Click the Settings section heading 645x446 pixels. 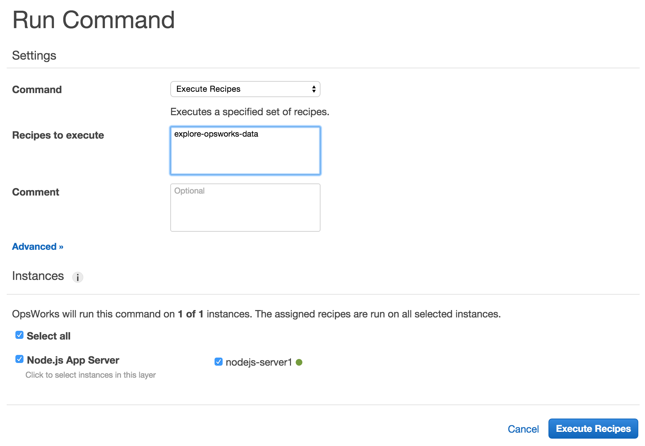34,56
